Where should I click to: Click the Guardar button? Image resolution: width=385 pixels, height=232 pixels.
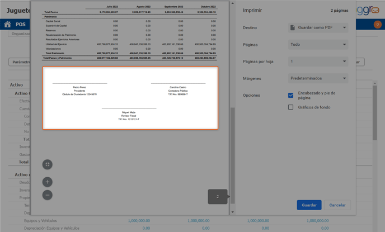click(x=309, y=205)
